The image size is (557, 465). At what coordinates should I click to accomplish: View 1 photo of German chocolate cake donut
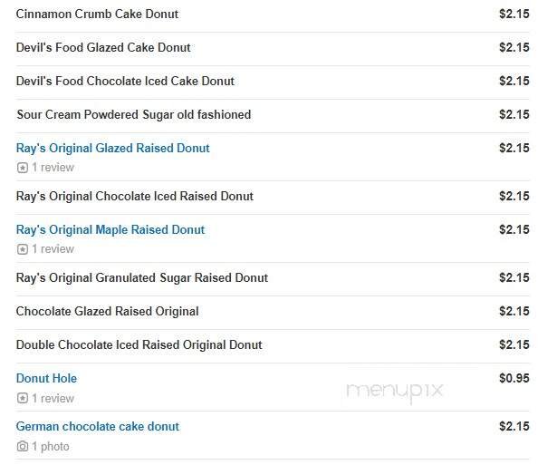tap(51, 447)
